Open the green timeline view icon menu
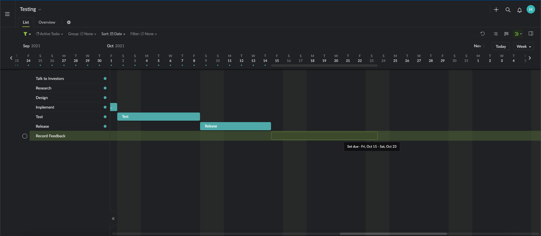541x236 pixels. tap(518, 34)
